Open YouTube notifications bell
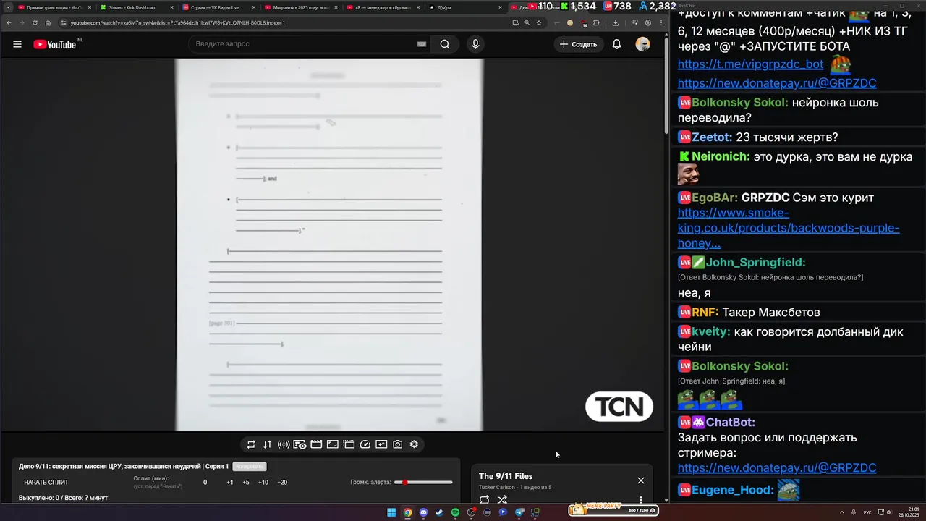The height and width of the screenshot is (521, 926). coord(616,44)
